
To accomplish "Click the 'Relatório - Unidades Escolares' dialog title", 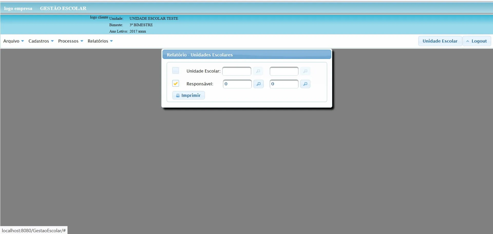I will click(200, 55).
